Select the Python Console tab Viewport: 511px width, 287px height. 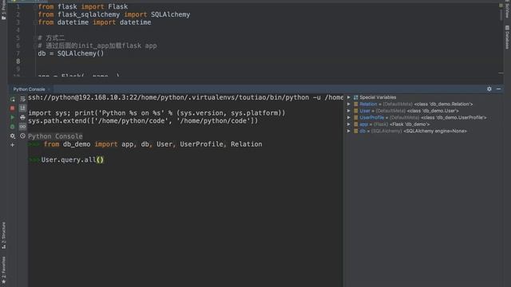[29, 89]
